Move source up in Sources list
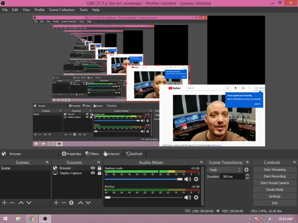The width and height of the screenshot is (298, 223). coord(81,203)
